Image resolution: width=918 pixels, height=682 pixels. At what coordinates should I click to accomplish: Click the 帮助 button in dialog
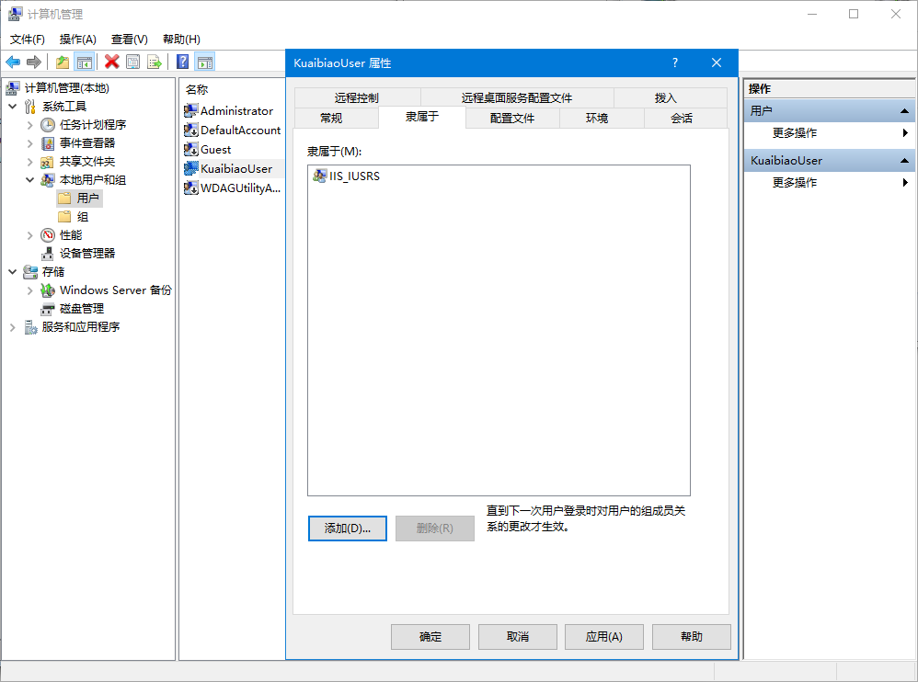(692, 636)
